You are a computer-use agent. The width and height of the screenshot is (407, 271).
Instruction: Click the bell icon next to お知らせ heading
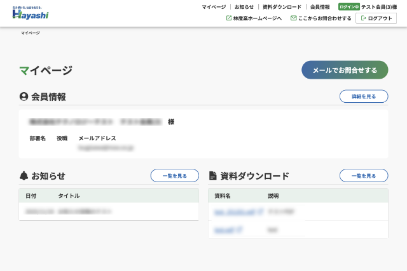24,176
